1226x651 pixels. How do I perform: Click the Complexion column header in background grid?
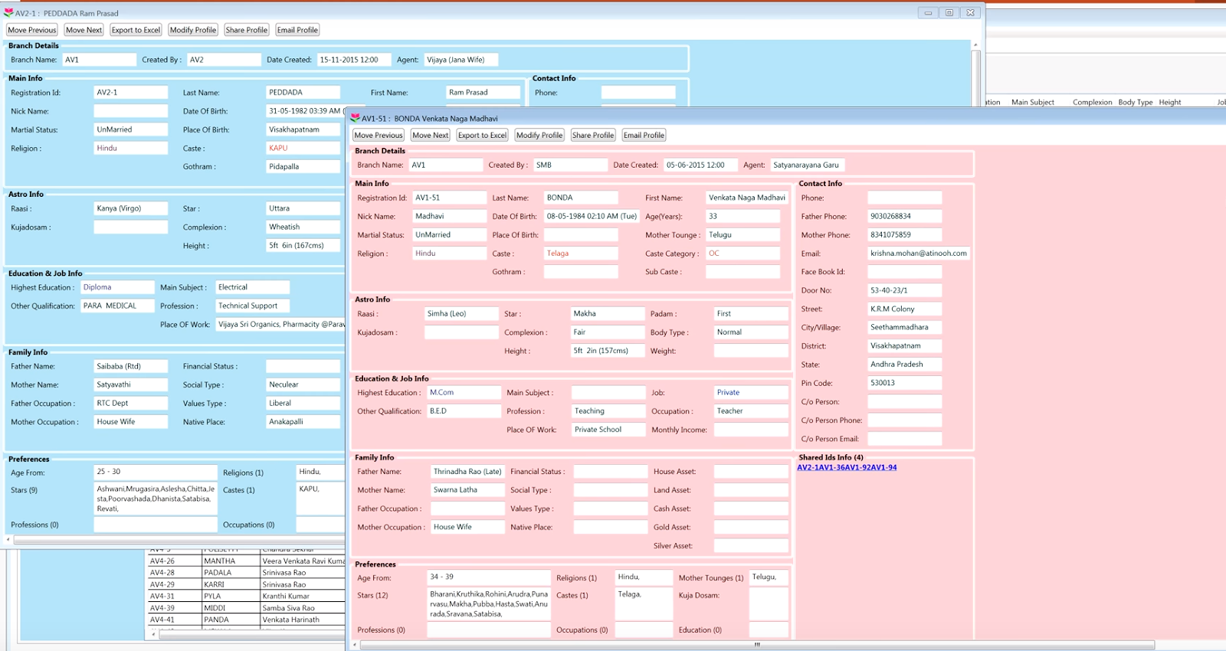click(x=1092, y=102)
